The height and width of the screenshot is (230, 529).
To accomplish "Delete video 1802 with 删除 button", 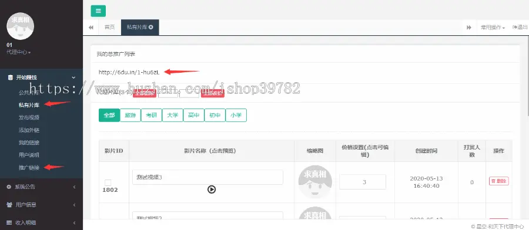I will (498, 181).
